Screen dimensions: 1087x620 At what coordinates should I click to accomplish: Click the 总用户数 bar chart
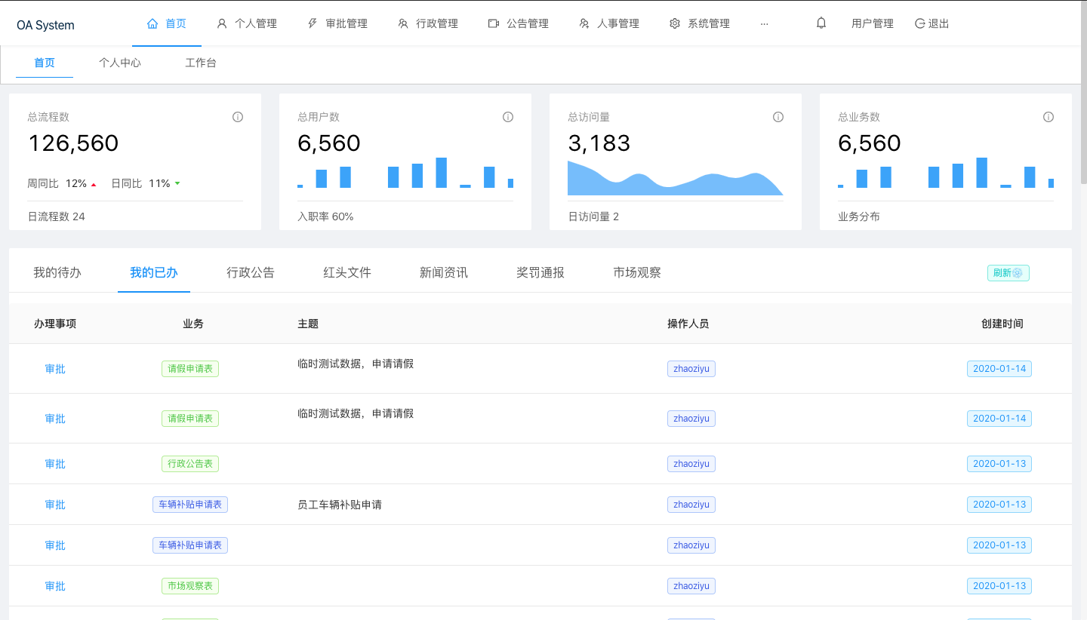pos(405,173)
